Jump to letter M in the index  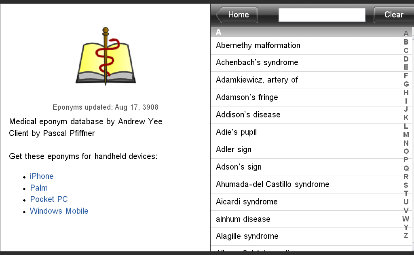click(406, 134)
